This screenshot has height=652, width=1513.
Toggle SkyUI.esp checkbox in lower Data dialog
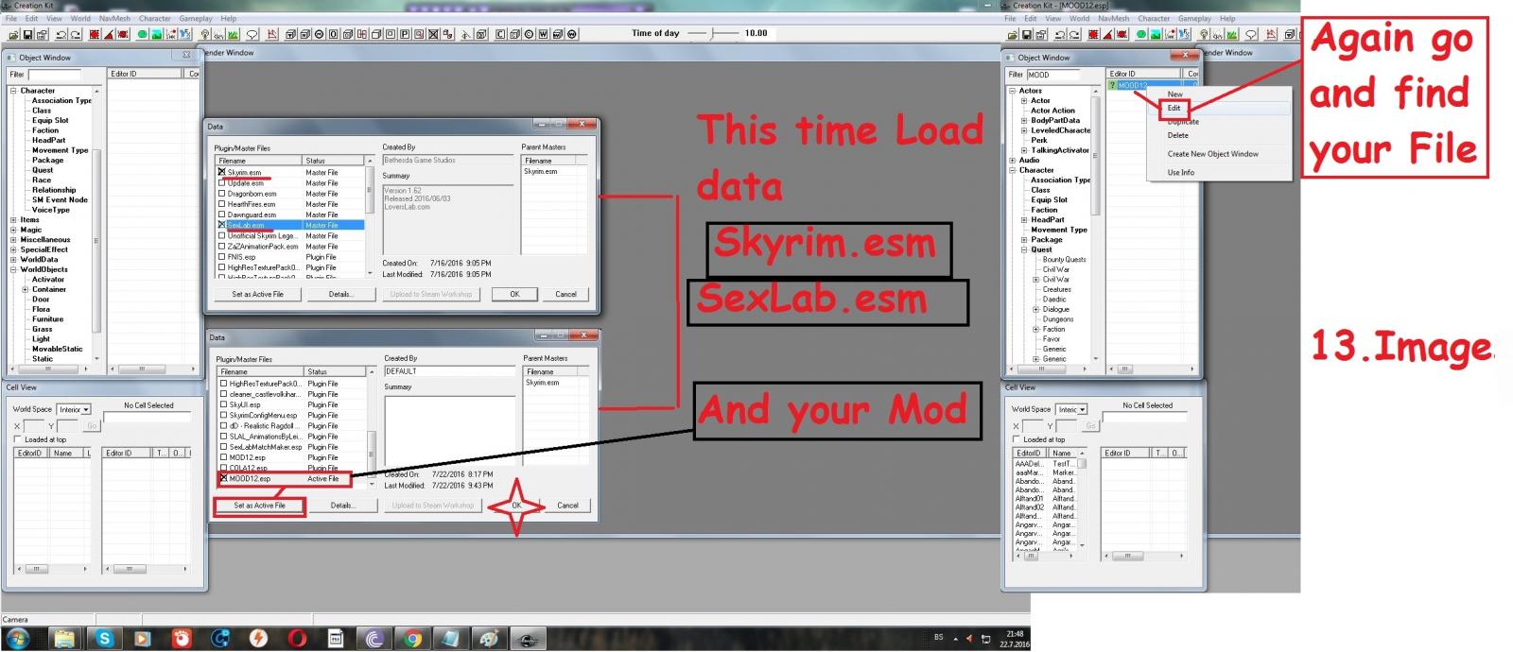[224, 404]
